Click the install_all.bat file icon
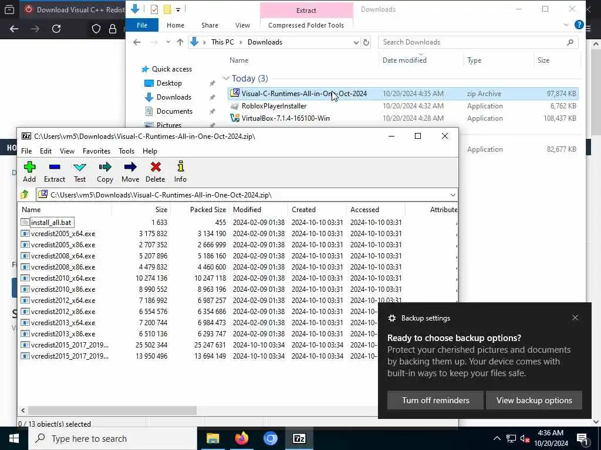 tap(25, 222)
